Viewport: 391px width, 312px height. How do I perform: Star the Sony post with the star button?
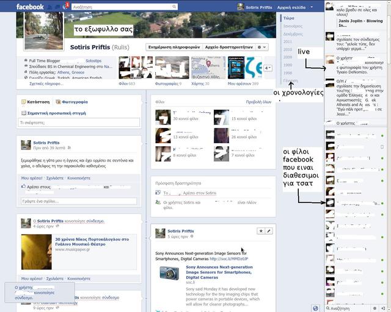[261, 231]
